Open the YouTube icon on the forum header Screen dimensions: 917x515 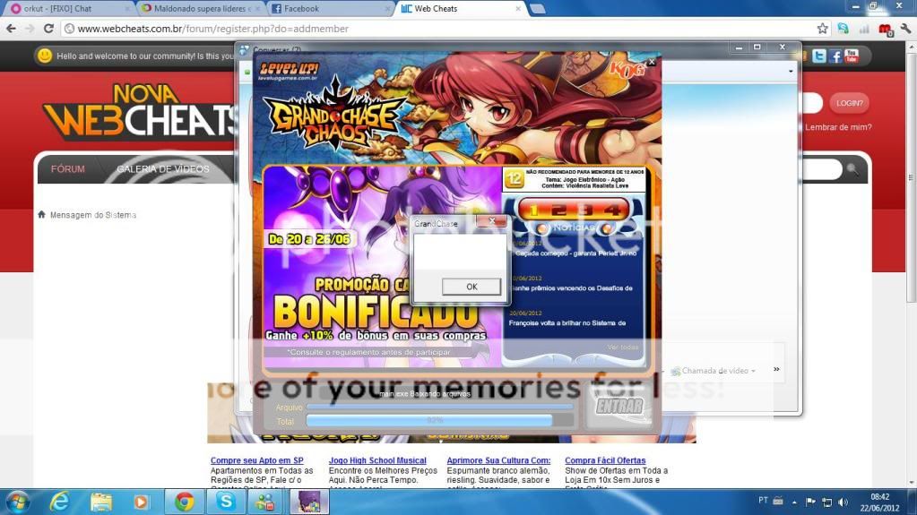pos(851,56)
